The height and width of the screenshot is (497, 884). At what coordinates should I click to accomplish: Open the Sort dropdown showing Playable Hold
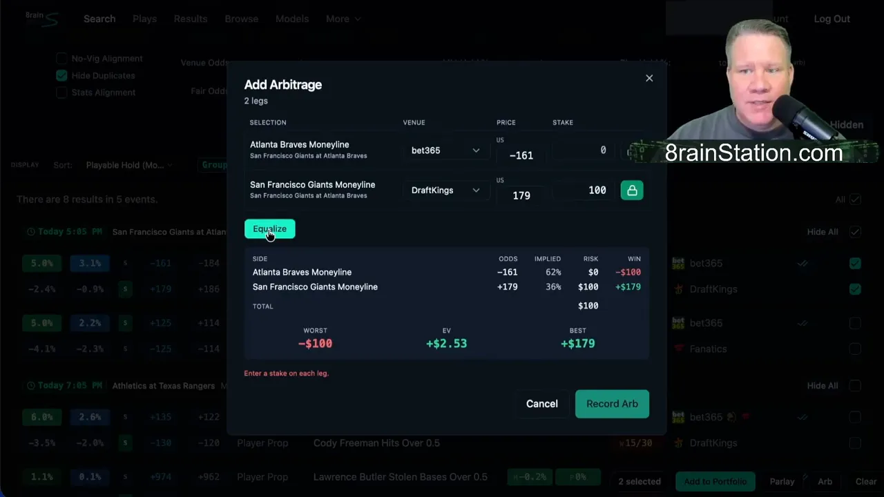pos(129,165)
